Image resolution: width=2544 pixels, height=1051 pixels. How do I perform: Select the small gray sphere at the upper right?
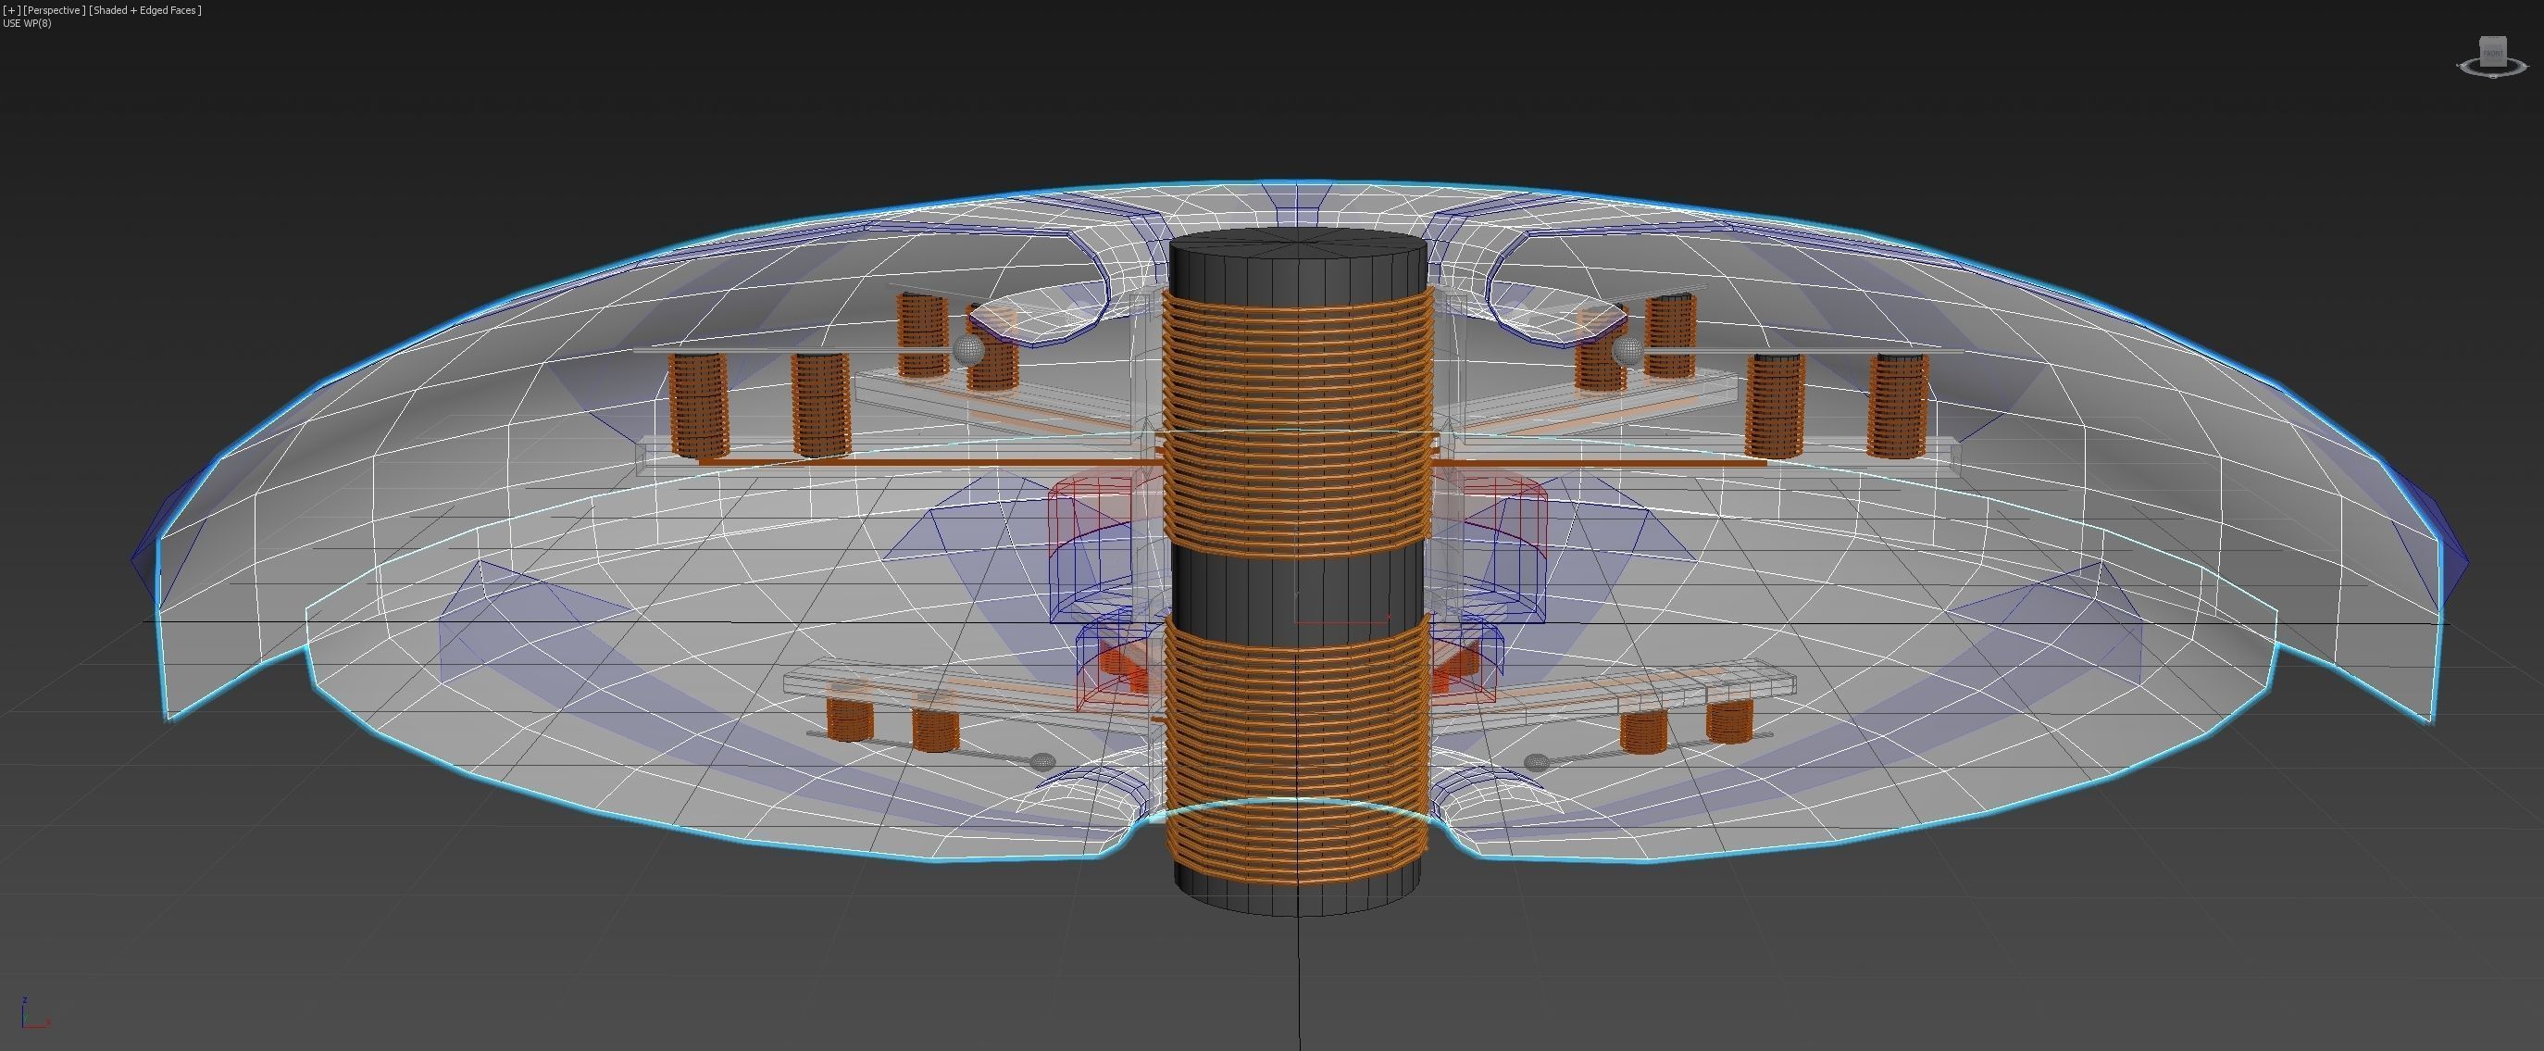coord(1627,351)
